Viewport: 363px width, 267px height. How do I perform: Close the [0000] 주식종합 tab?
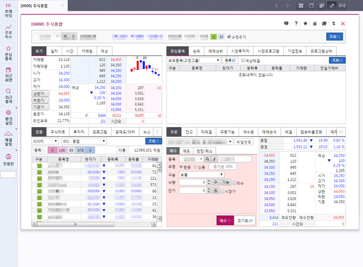(x=62, y=5)
